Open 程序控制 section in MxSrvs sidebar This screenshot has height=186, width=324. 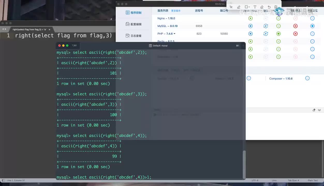(134, 13)
